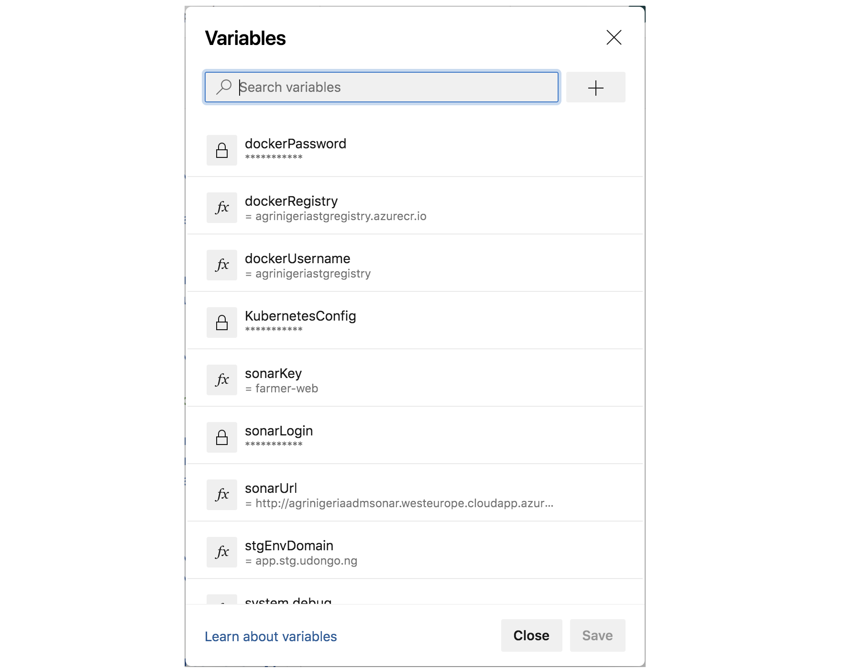Viewport: 857px width, 668px height.
Task: Click the lock icon on sonarLogin
Action: click(221, 436)
